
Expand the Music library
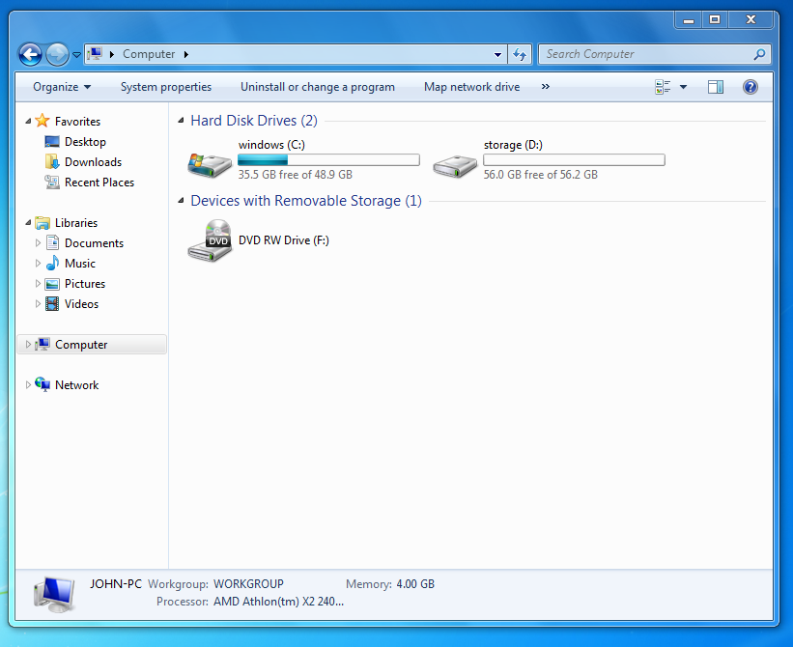coord(38,264)
